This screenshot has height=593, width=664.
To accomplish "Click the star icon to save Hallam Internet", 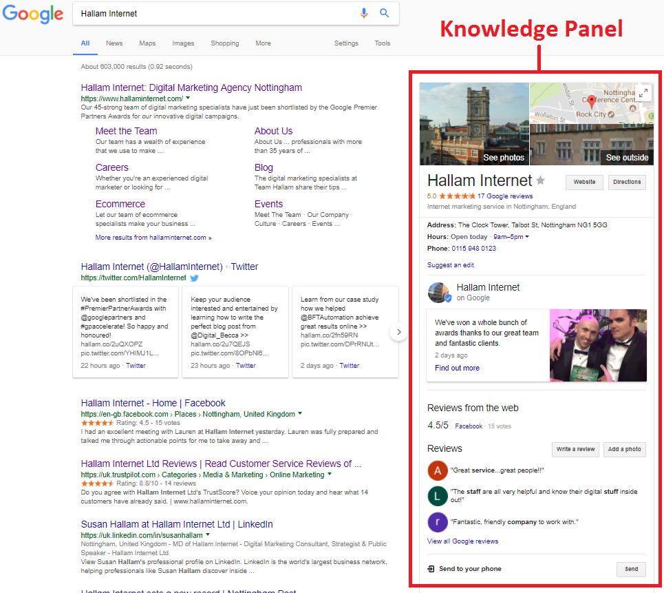I will tap(541, 180).
